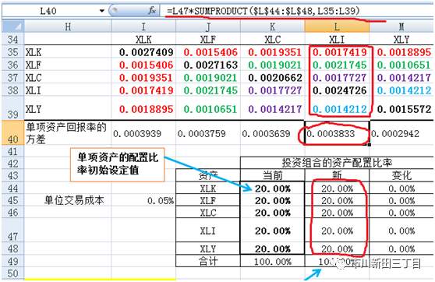The width and height of the screenshot is (435, 282).
Task: Click the fx insert function icon
Action: pos(152,11)
